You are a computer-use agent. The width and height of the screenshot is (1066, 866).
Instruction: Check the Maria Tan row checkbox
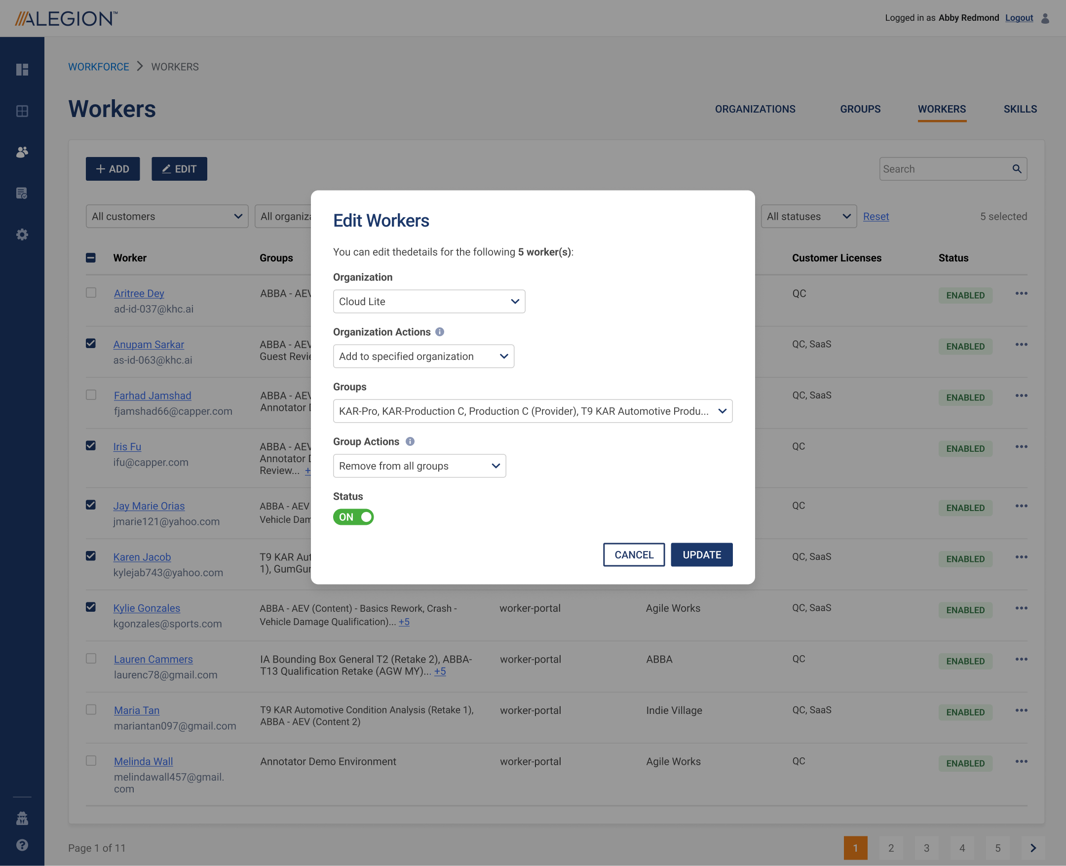pyautogui.click(x=91, y=709)
